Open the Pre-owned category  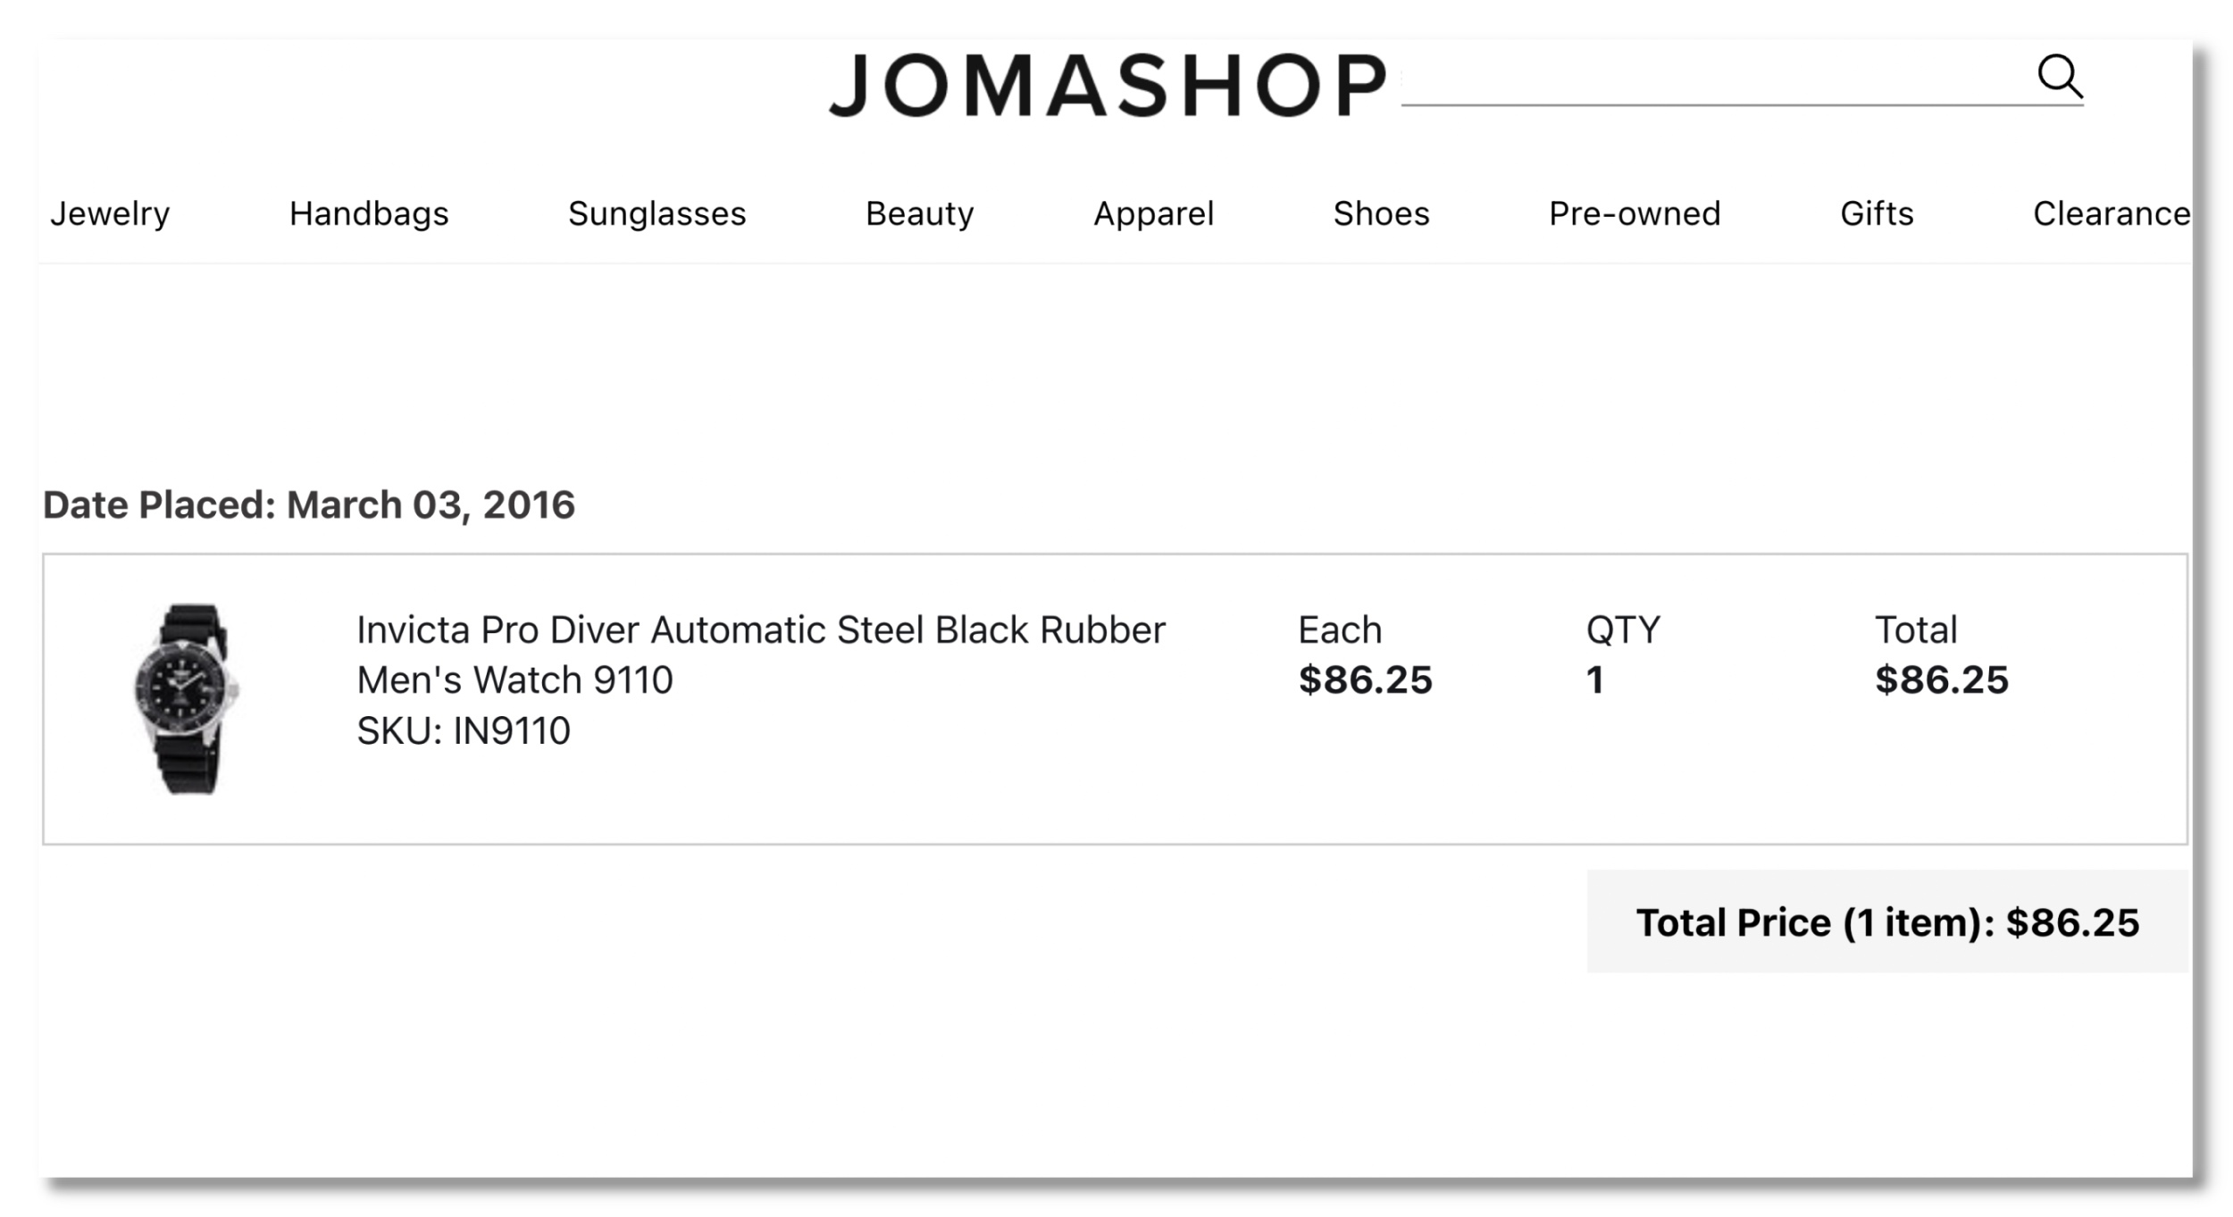click(x=1634, y=214)
